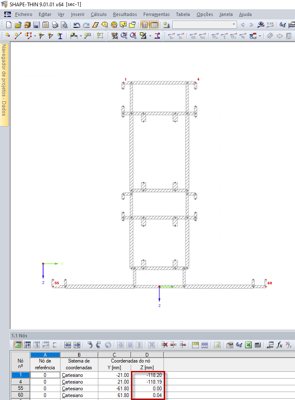Click the Y cell with value 61.80
Screen dimensions: 295x400
[x=114, y=395]
